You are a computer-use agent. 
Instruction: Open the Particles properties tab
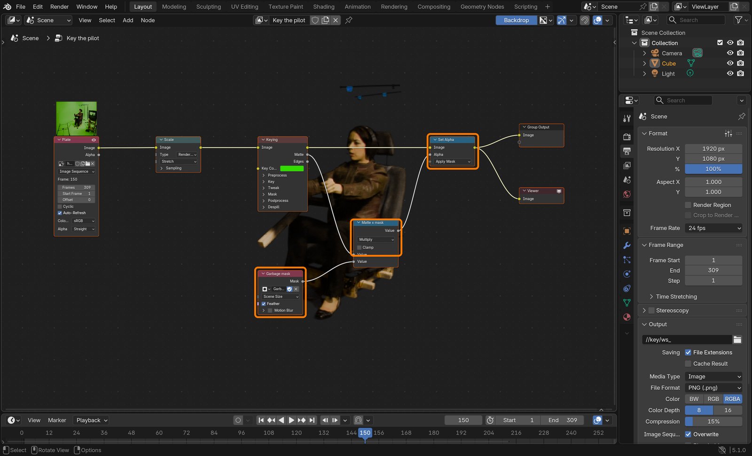click(627, 259)
